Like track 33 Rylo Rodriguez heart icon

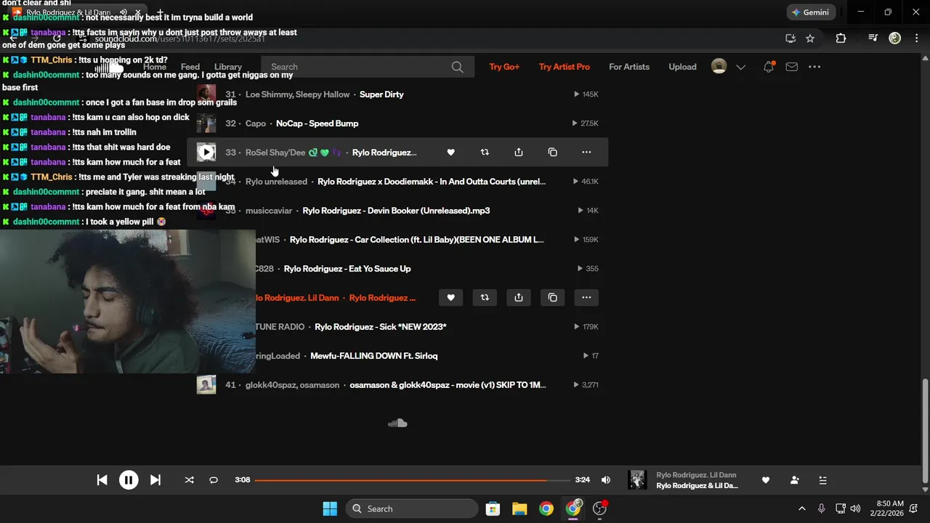(x=450, y=153)
